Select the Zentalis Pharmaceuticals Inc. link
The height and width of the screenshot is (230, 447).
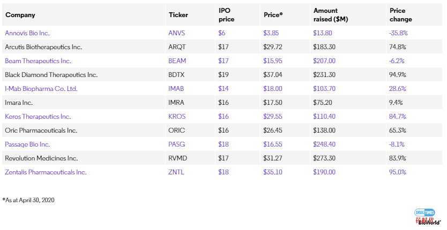[46, 172]
